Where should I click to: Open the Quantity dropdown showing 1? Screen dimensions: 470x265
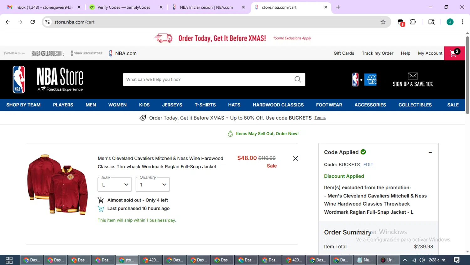click(153, 185)
